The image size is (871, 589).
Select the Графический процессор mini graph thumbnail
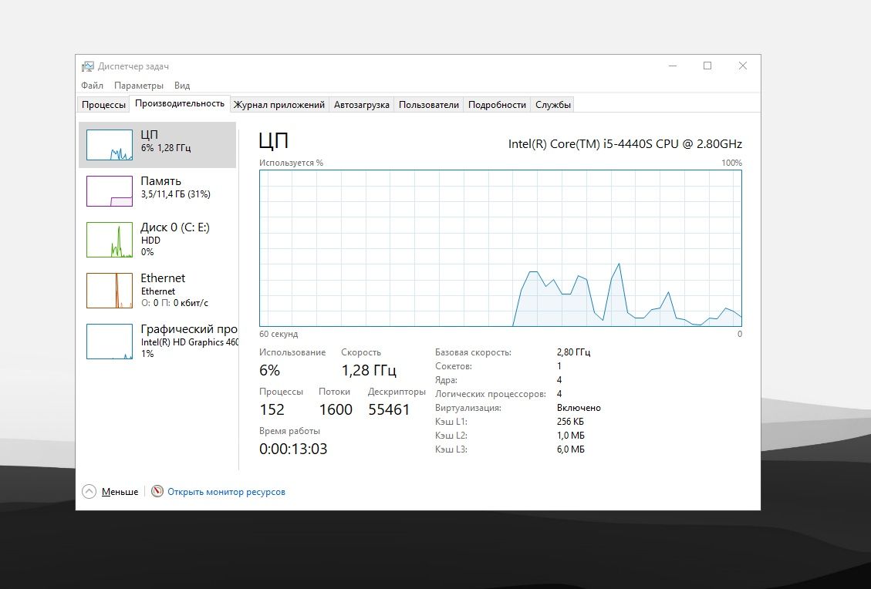coord(110,342)
